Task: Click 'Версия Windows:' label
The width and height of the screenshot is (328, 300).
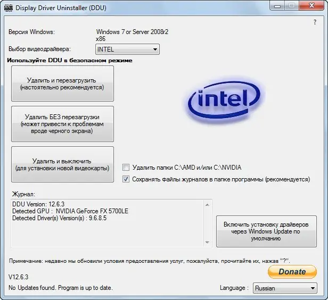Action: [x=31, y=32]
